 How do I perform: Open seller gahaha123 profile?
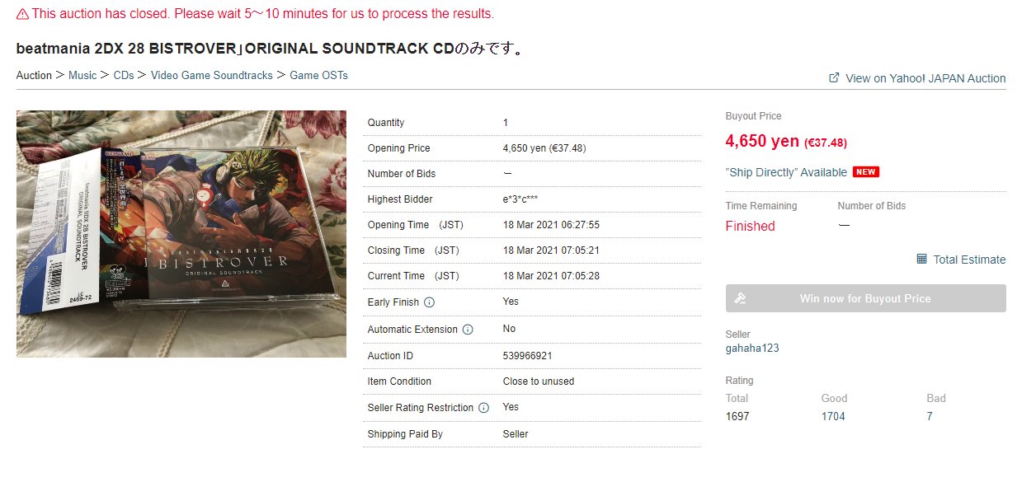(x=752, y=348)
